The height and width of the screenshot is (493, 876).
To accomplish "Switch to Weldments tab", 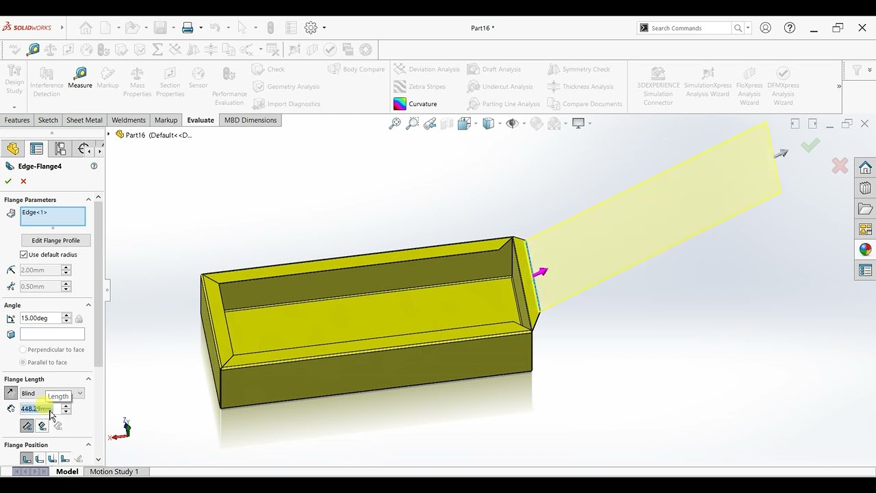I will click(x=129, y=120).
